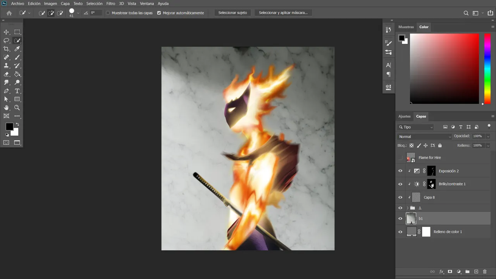
Task: Open the Filtro menu
Action: tap(111, 3)
